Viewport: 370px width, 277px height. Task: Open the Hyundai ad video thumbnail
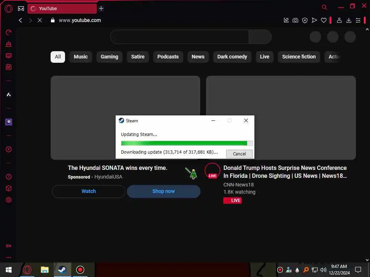coord(125,118)
